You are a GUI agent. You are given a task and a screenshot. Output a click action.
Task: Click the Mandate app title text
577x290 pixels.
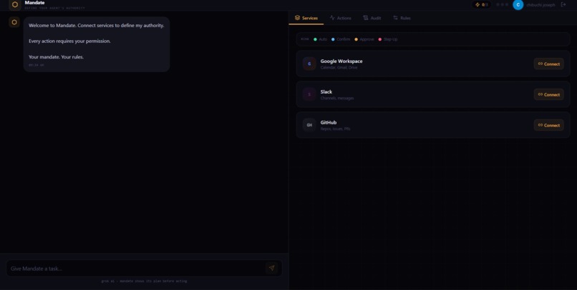(x=34, y=3)
